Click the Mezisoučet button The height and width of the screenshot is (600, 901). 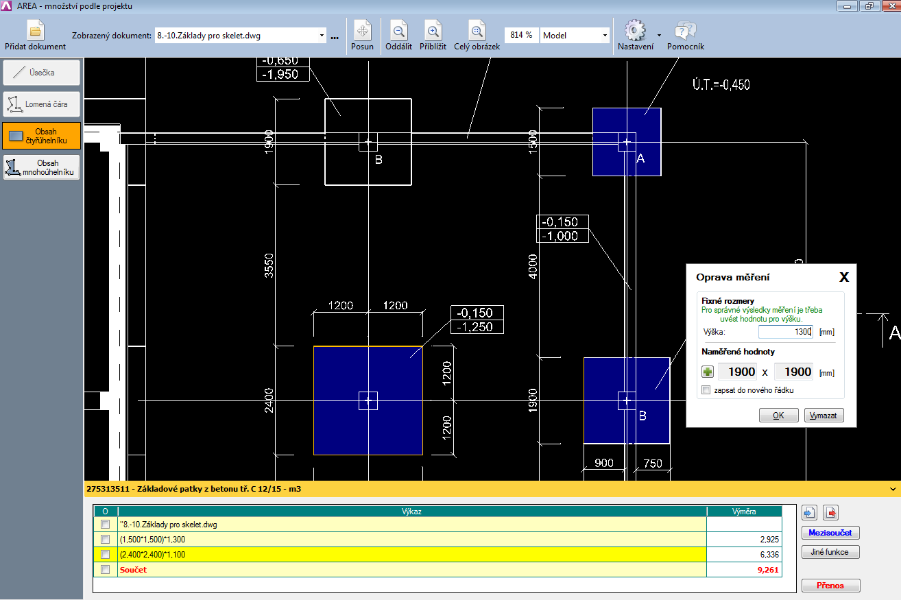click(x=830, y=533)
